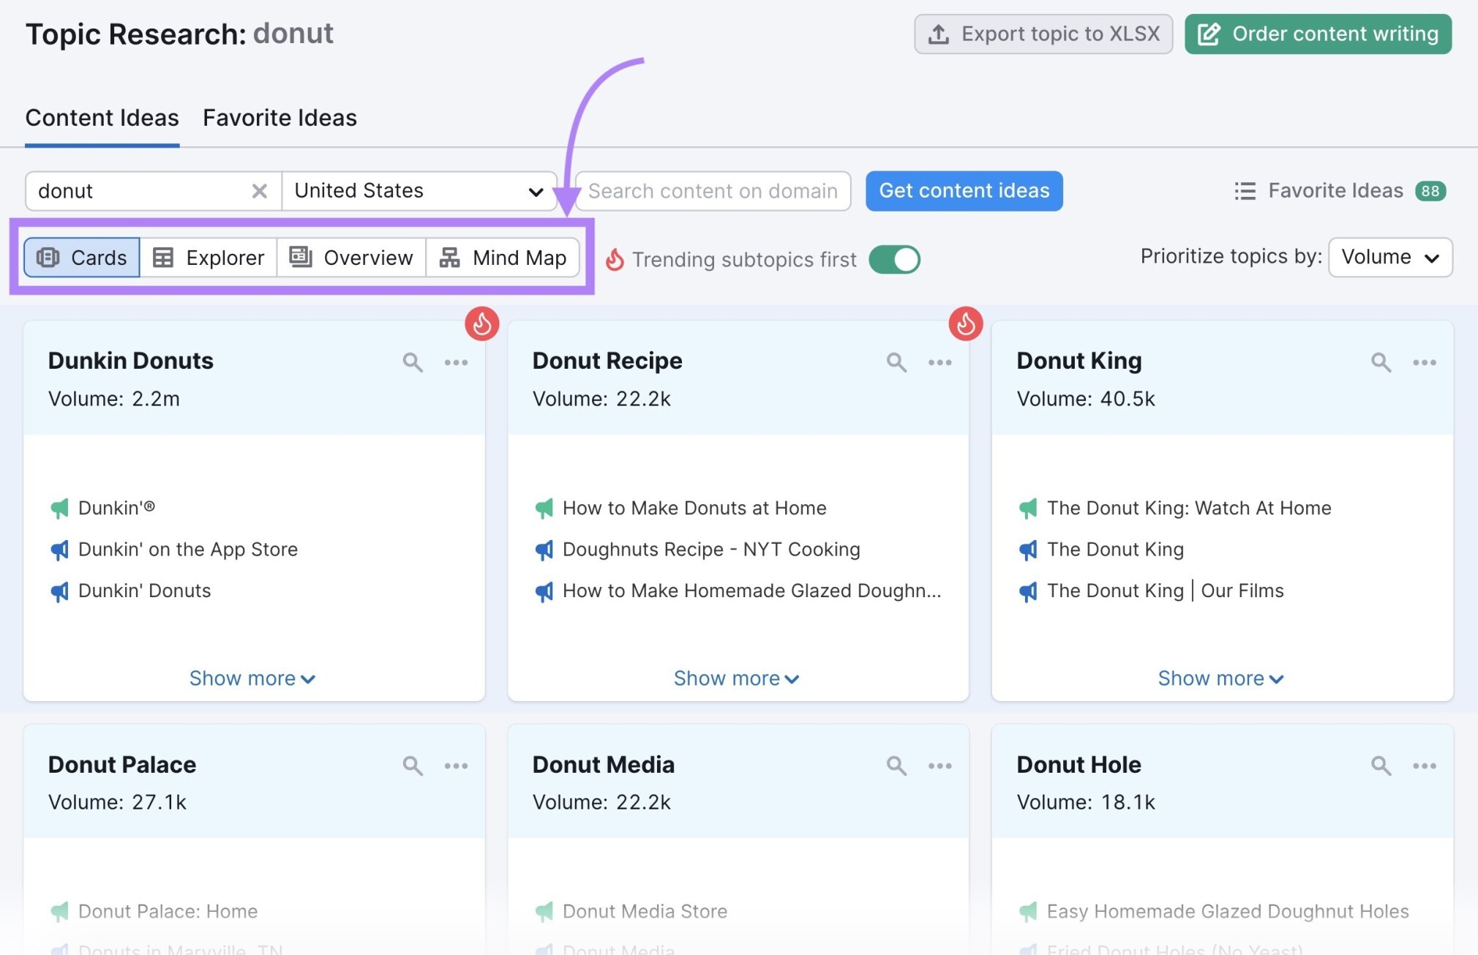Image resolution: width=1478 pixels, height=955 pixels.
Task: Expand Show more on Dunkin Donuts card
Action: coord(251,676)
